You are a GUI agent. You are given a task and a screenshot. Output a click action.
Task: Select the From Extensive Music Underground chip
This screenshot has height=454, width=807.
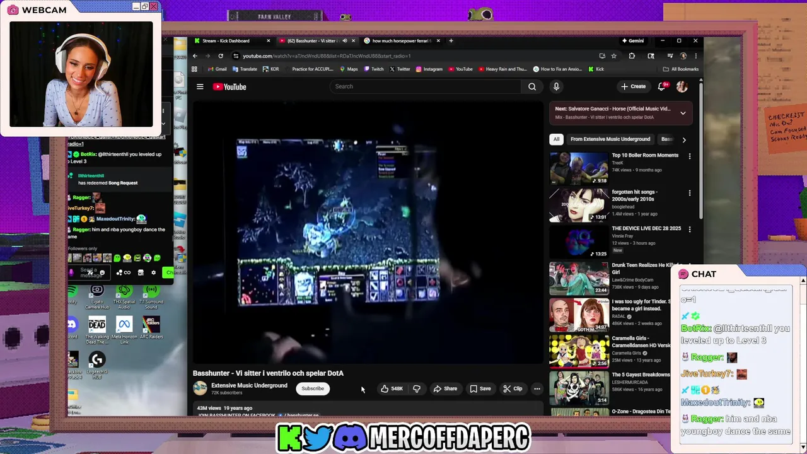(x=610, y=139)
